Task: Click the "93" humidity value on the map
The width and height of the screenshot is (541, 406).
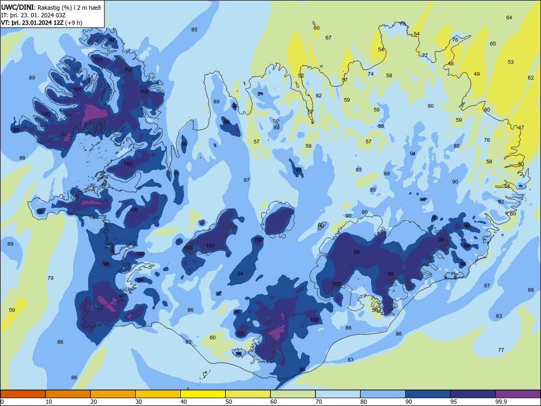Action: coord(176,173)
